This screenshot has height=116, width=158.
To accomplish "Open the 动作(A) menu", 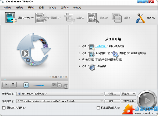I will (x=52, y=8).
